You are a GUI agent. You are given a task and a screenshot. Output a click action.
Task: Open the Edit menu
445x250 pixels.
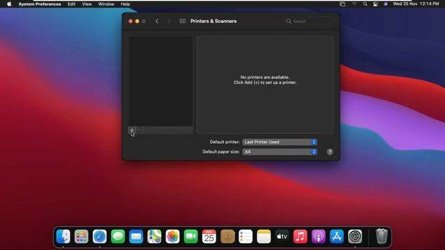point(72,4)
